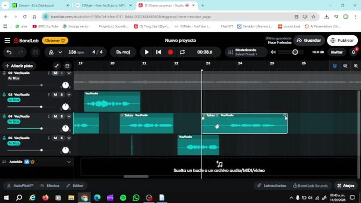The width and height of the screenshot is (361, 203).
Task: Click the zoom out magnifier icon
Action: tap(345, 66)
